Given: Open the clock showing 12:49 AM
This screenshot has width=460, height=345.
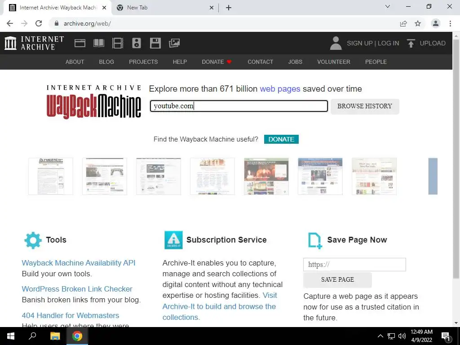Looking at the screenshot, I should 421,336.
